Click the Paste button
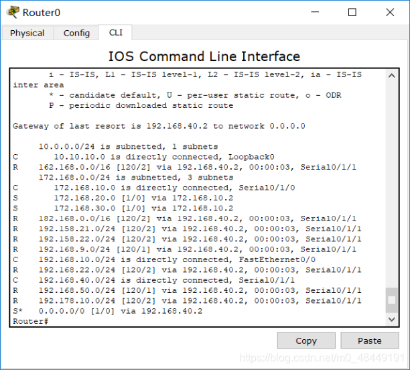 click(x=370, y=341)
